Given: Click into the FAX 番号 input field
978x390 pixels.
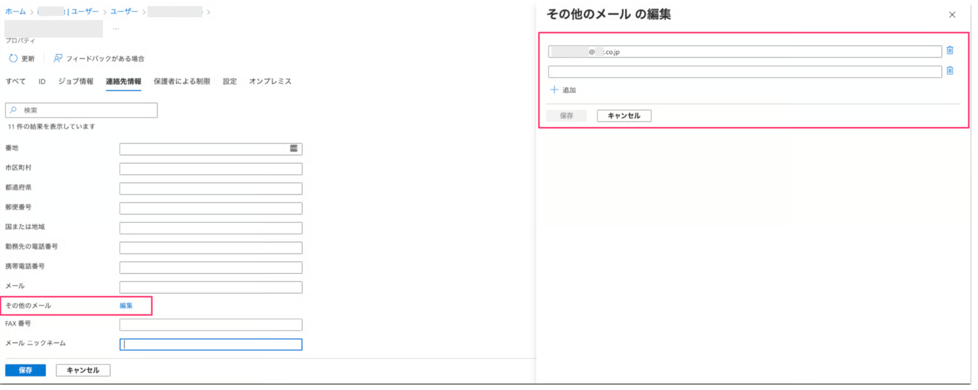Looking at the screenshot, I should [211, 325].
